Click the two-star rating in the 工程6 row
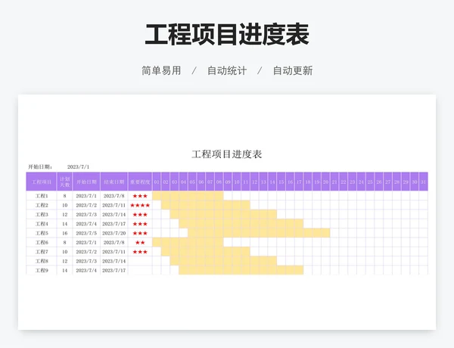Image resolution: width=454 pixels, height=348 pixels. pos(140,242)
